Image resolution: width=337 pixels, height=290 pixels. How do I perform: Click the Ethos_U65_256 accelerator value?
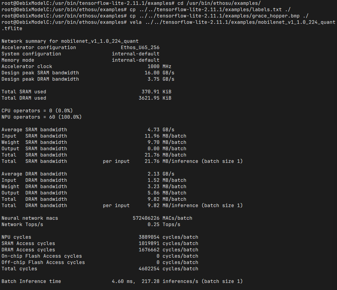click(x=140, y=47)
